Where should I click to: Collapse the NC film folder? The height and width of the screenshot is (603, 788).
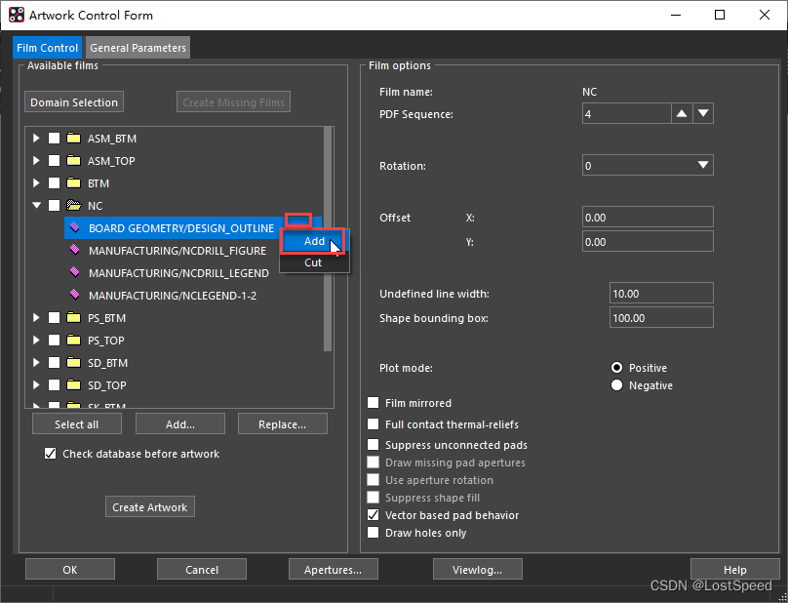pos(37,206)
